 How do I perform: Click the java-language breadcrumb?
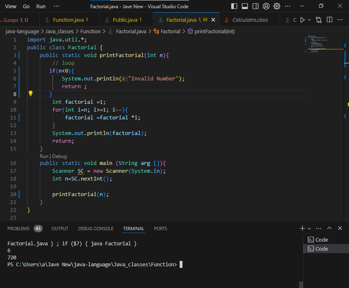(22, 32)
